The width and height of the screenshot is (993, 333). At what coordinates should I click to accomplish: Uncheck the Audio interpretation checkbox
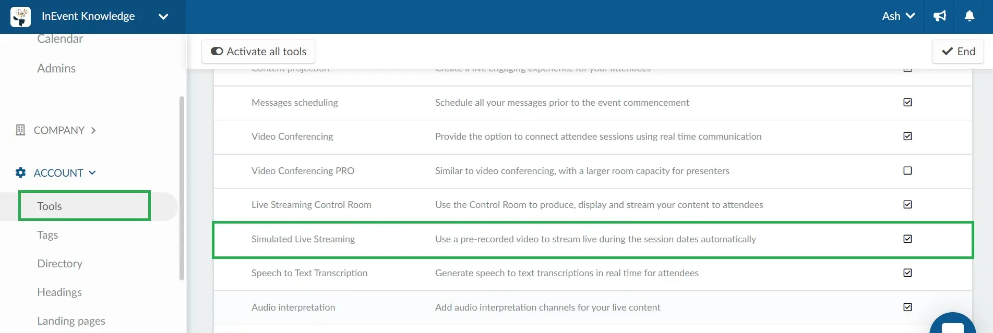pyautogui.click(x=907, y=307)
